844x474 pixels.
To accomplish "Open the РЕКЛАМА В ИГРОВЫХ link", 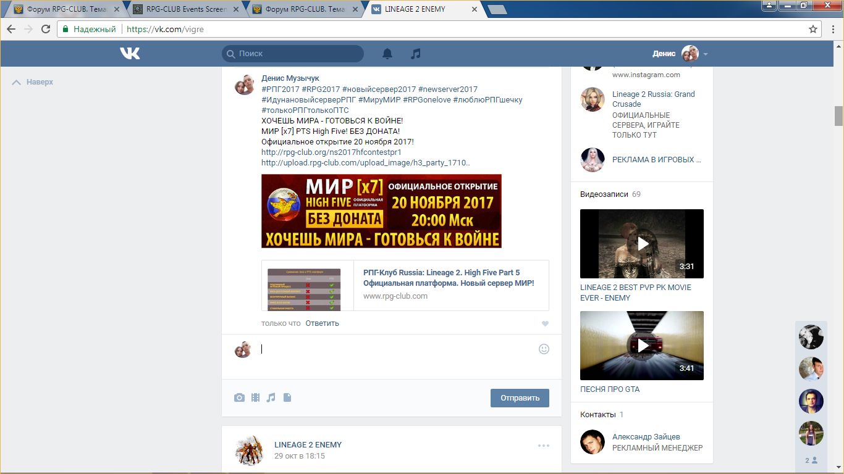I will [657, 159].
